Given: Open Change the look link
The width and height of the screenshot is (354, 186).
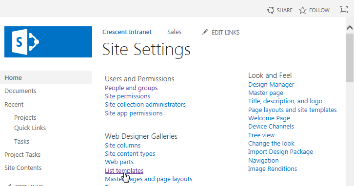Looking at the screenshot, I should (x=271, y=143).
